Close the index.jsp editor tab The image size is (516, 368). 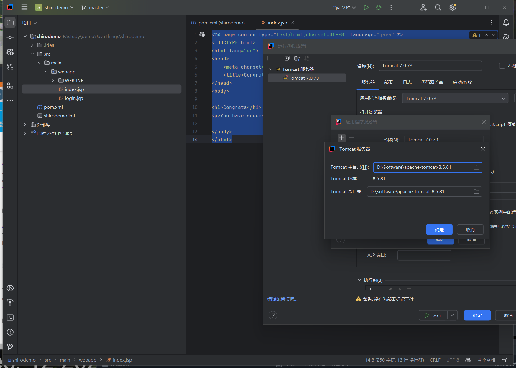(x=292, y=22)
